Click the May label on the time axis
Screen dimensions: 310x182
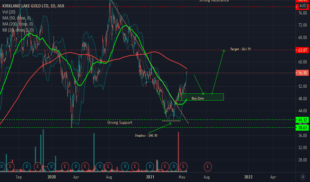(x=182, y=177)
